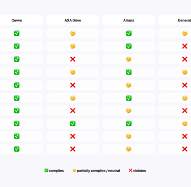Open the partially visible Generali header
Screen dimensions: 191x187
pyautogui.click(x=175, y=20)
